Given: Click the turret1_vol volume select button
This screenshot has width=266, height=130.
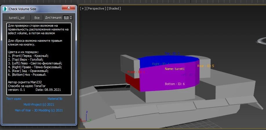Looking at the screenshot, I should coord(17,18).
